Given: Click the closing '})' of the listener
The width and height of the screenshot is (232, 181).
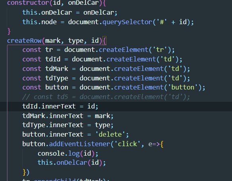Looking at the screenshot, I should 26,172.
